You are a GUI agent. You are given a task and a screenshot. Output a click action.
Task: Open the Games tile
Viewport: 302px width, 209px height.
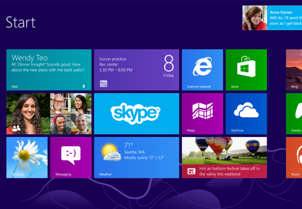point(294,114)
